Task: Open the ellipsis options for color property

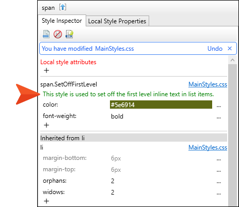Action: [219, 106]
